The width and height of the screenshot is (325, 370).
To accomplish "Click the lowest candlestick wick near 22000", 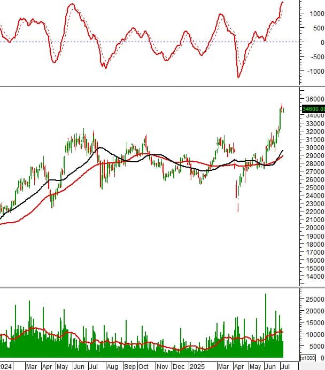I will click(238, 207).
